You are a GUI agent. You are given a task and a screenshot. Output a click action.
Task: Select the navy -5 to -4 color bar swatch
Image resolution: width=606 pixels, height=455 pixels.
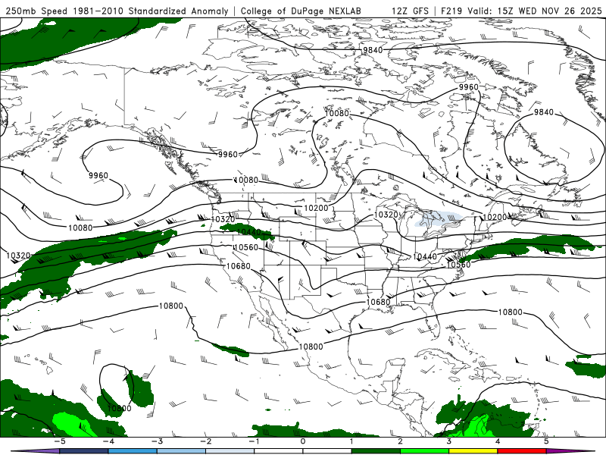[83, 451]
